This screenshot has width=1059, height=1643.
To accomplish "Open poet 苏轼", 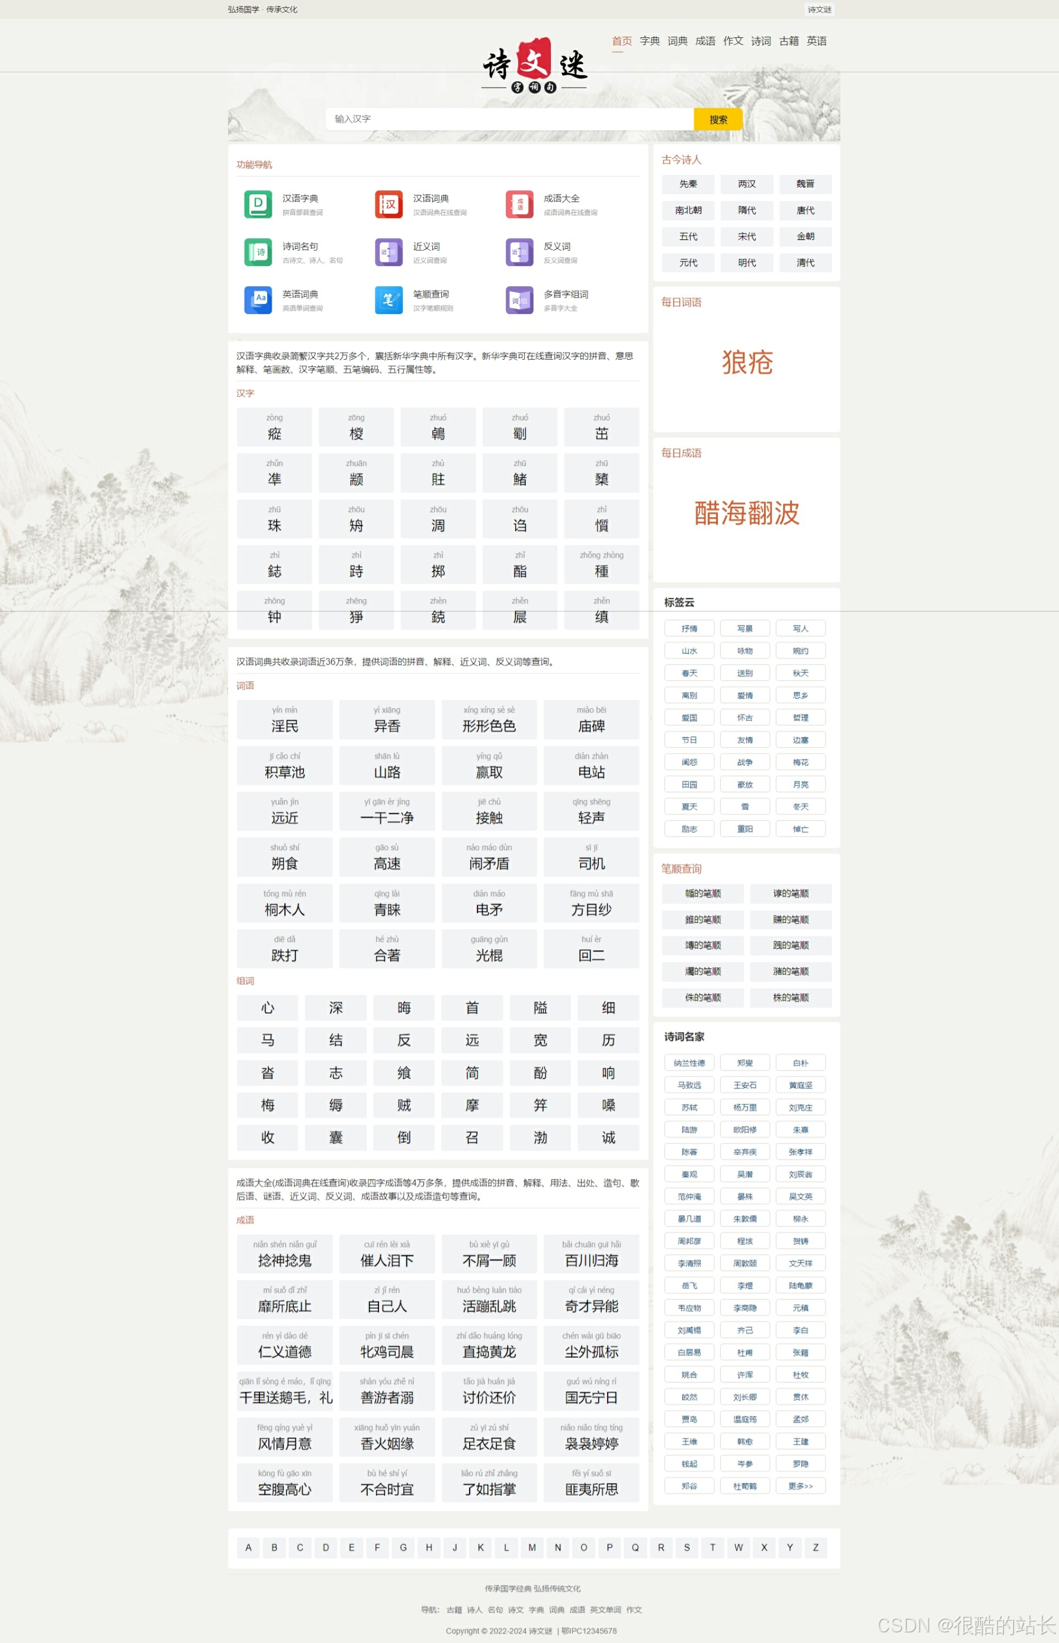I will pyautogui.click(x=689, y=1107).
